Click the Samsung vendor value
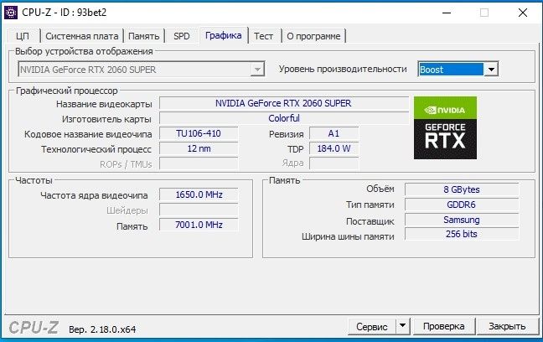Screen dimensions: 543x342 click(462, 220)
